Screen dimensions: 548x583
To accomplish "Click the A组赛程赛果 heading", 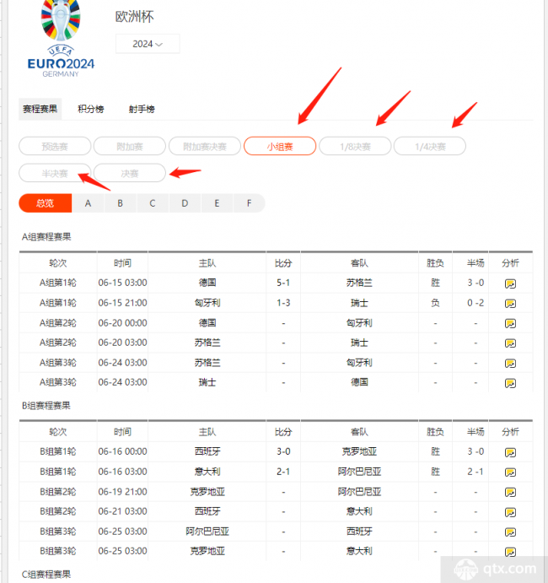I will click(46, 237).
